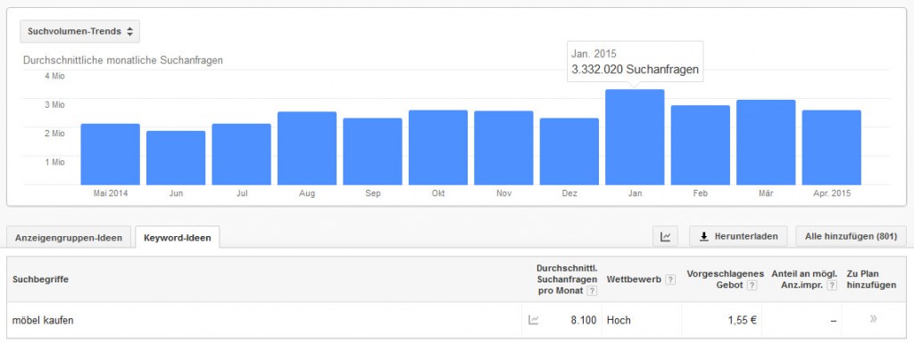Open help icon next to Vorgeschlagenes Gebot
Viewport: 914px width, 343px height.
click(x=752, y=285)
